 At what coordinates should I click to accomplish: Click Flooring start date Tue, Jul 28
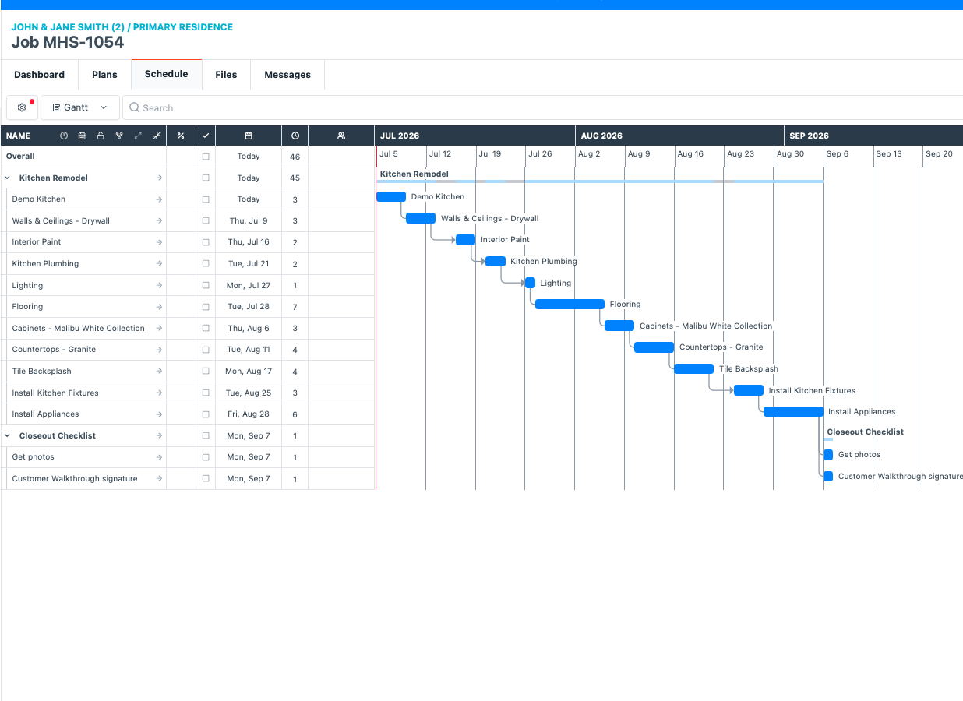pos(249,307)
